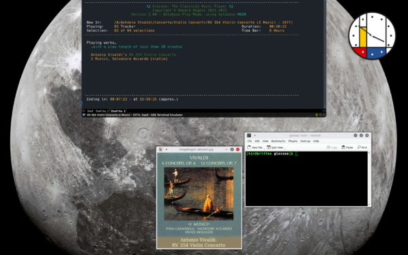The height and width of the screenshot is (255, 408).
Task: Click the Konsole scrollbar up arrow
Action: tap(369, 153)
